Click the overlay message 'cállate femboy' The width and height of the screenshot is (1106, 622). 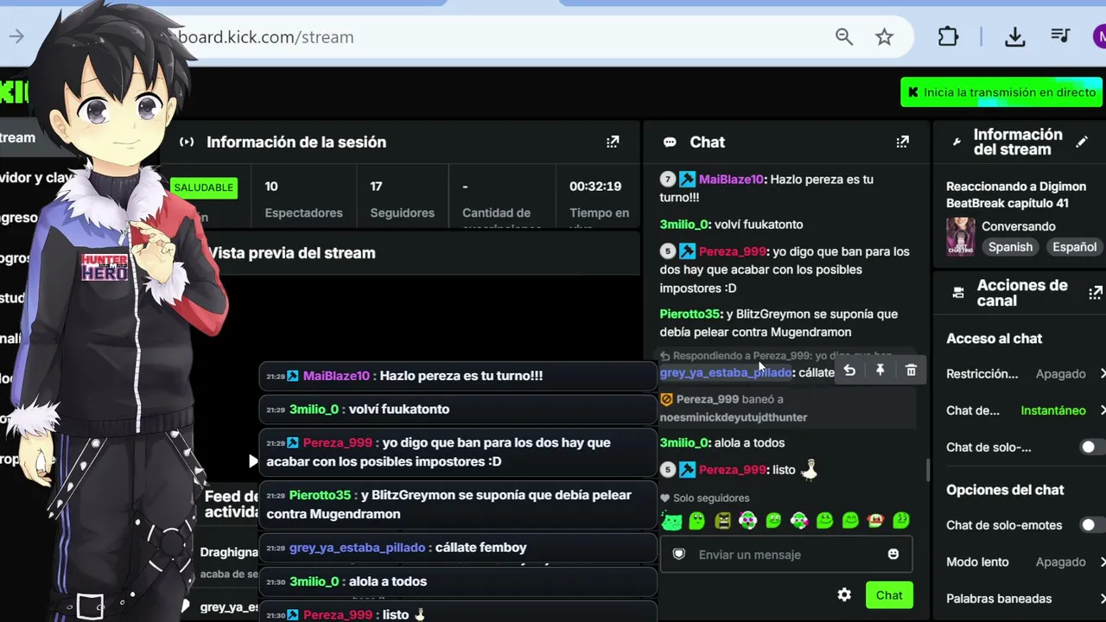click(x=480, y=548)
